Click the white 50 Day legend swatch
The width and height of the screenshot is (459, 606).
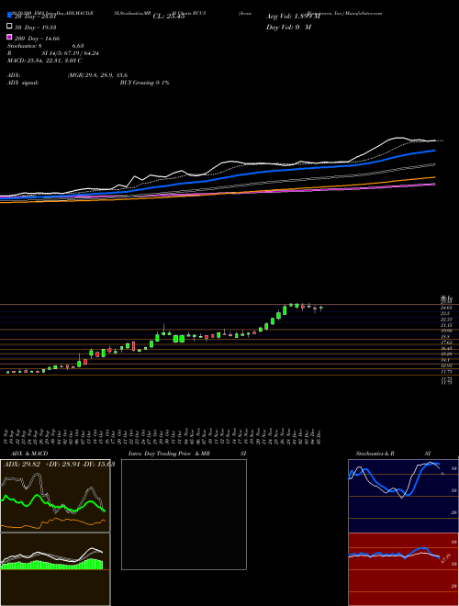[x=9, y=27]
